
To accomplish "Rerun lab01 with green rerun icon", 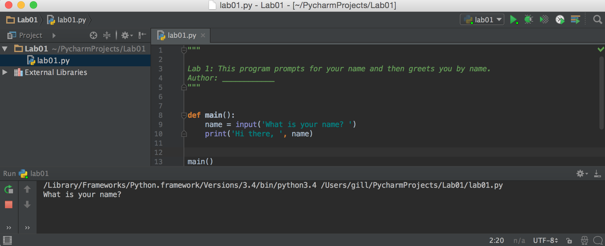I will [x=9, y=189].
